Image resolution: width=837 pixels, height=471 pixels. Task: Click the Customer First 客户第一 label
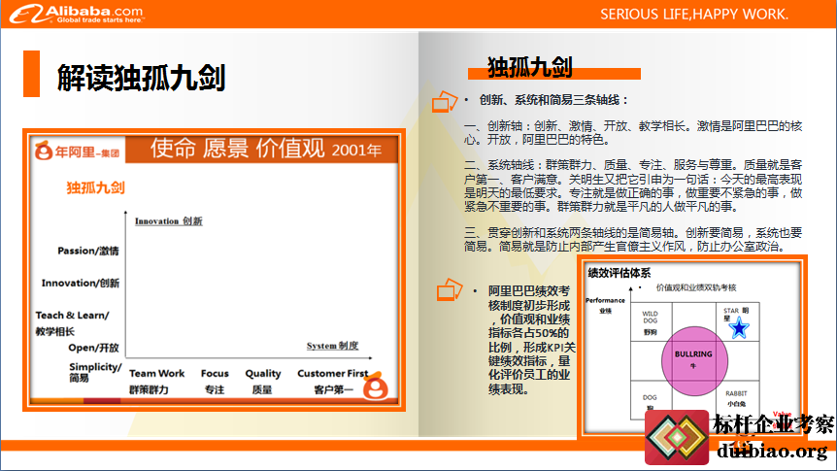[332, 382]
